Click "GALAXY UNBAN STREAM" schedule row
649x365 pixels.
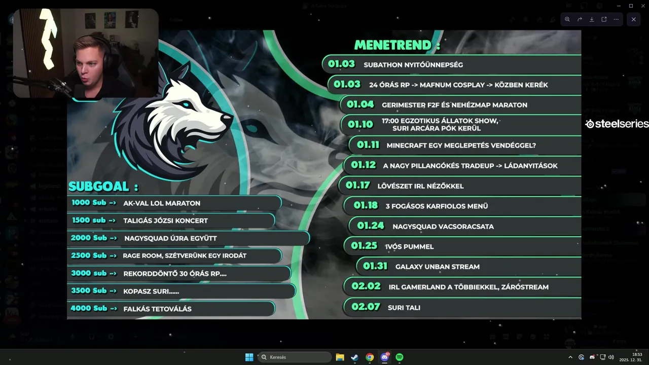tap(469, 267)
